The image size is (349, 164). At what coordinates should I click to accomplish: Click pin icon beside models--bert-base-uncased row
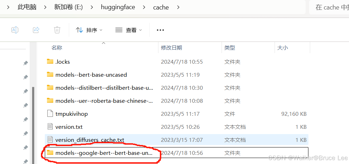[26, 77]
